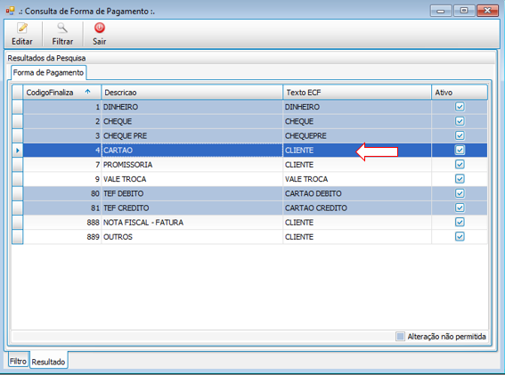This screenshot has height=375, width=505.
Task: Toggle Ativo checkbox for PROMISSORIA
Action: pos(460,164)
